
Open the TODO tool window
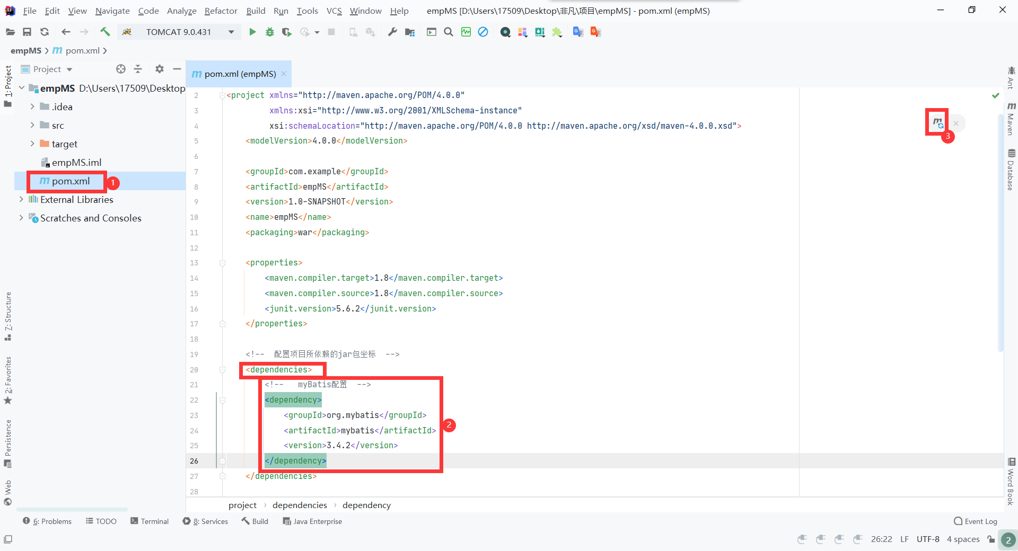(x=101, y=521)
